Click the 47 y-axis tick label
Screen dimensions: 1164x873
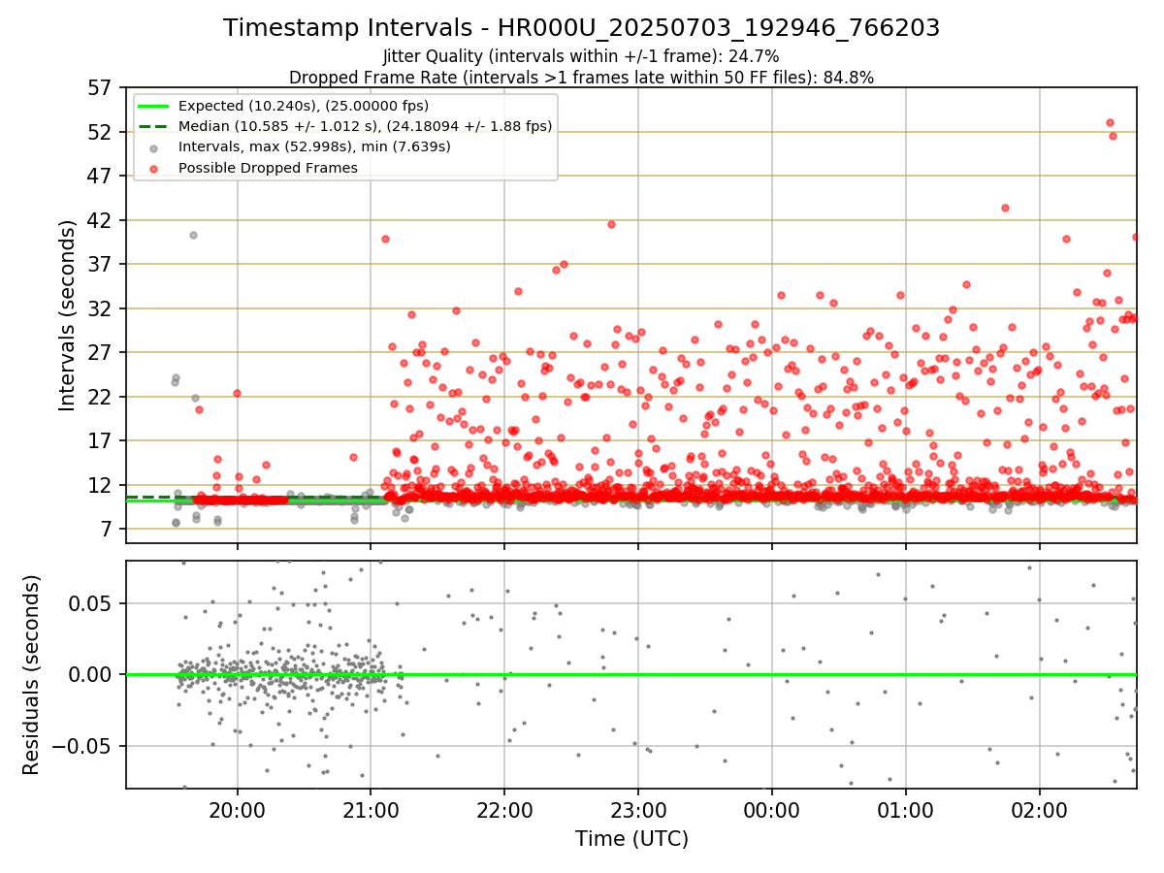[102, 176]
